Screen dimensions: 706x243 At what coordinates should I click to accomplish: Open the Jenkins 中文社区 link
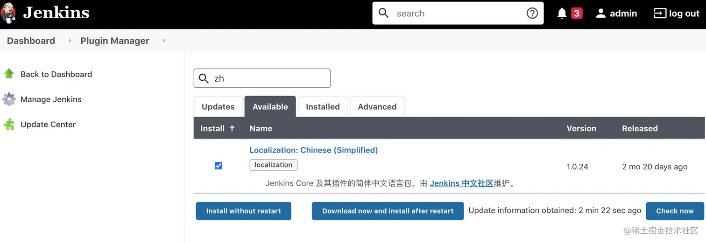click(x=461, y=183)
